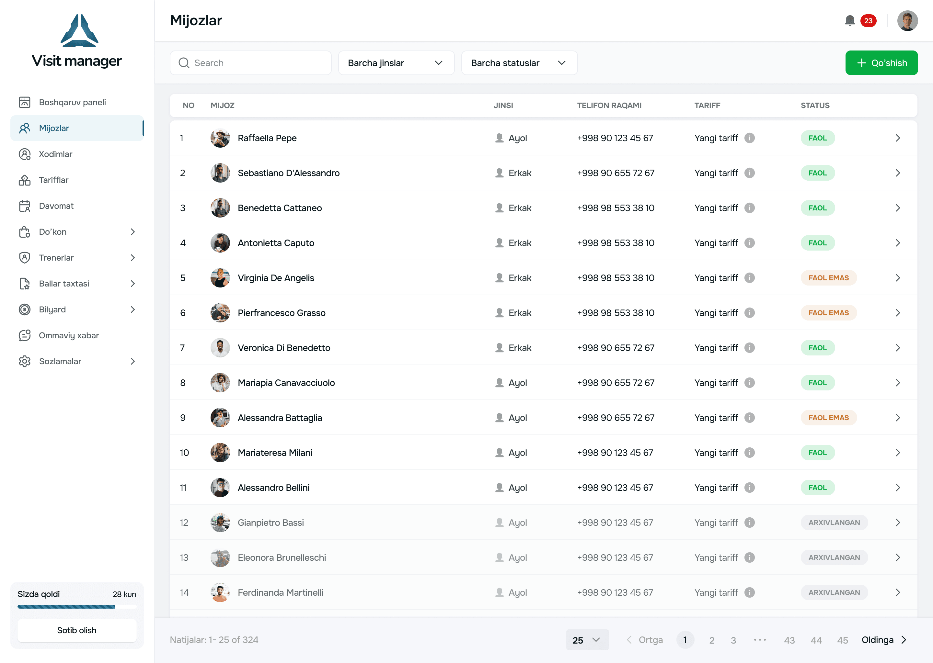Viewport: 933px width, 663px height.
Task: Click the Visit manager logo
Action: pyautogui.click(x=77, y=41)
